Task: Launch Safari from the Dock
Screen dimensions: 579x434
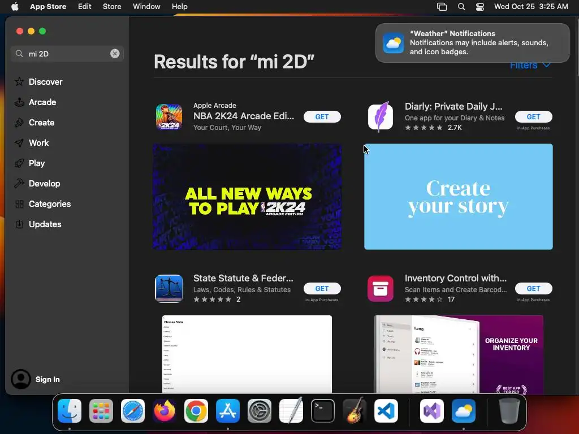Action: tap(133, 411)
